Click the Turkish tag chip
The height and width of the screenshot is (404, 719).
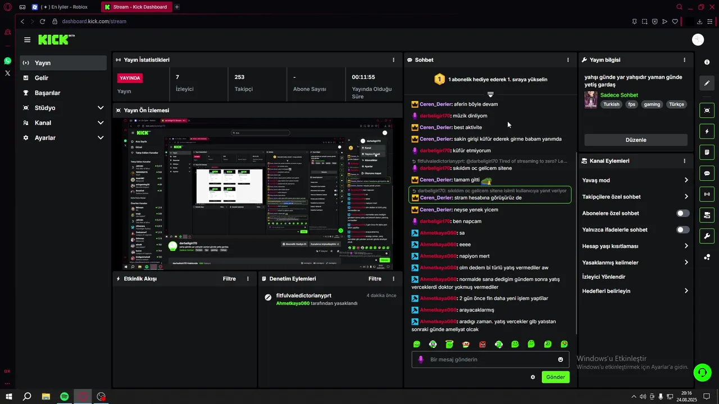611,104
